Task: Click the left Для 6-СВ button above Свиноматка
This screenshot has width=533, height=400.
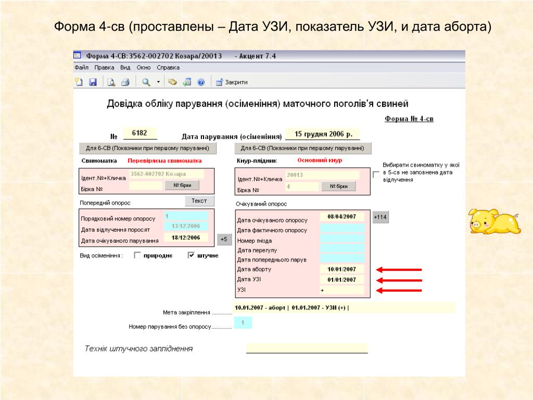Action: coord(147,148)
